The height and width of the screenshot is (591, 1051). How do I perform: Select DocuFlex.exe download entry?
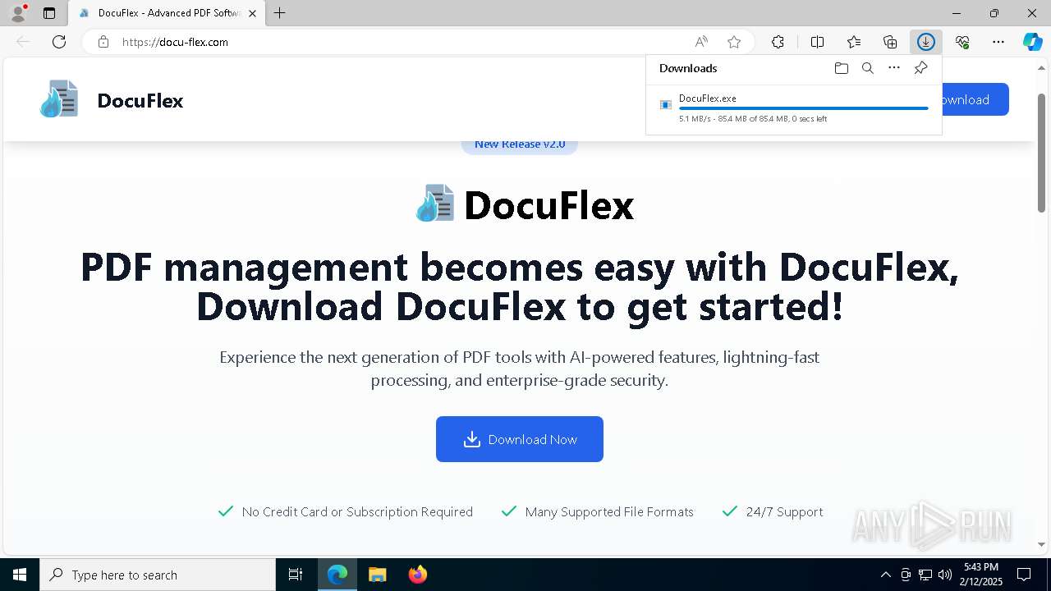click(794, 108)
